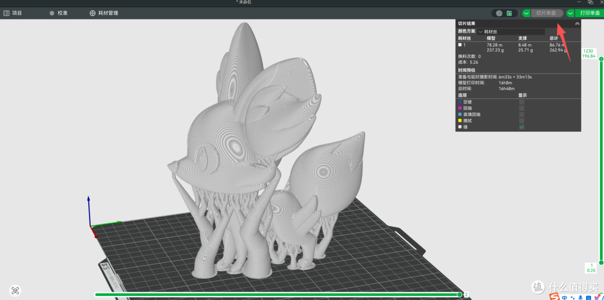The height and width of the screenshot is (300, 604).
Task: Click support length value 8.48 m
Action: click(525, 45)
